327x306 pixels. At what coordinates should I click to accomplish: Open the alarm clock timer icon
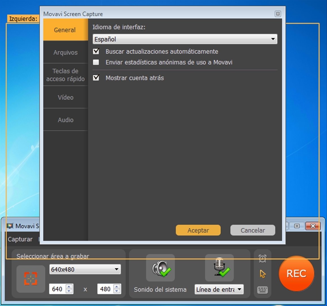tap(262, 258)
